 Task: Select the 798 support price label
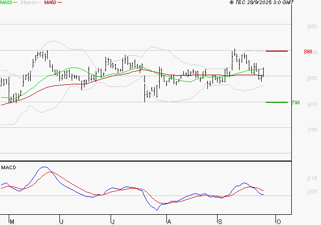click(x=295, y=103)
